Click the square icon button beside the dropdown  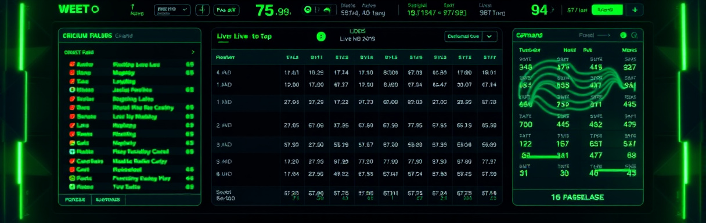(x=202, y=10)
